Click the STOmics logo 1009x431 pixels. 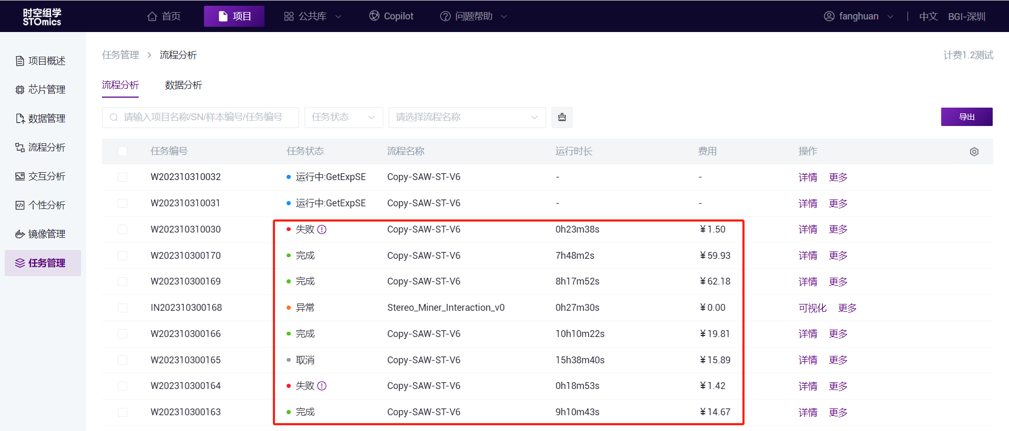pos(42,17)
